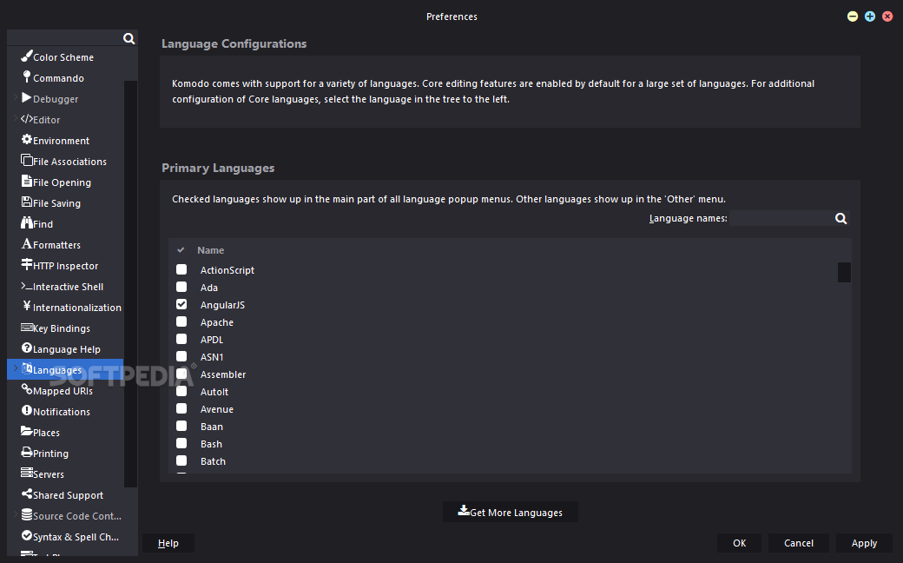Click the Editor code brackets icon
The height and width of the screenshot is (563, 903).
point(27,119)
